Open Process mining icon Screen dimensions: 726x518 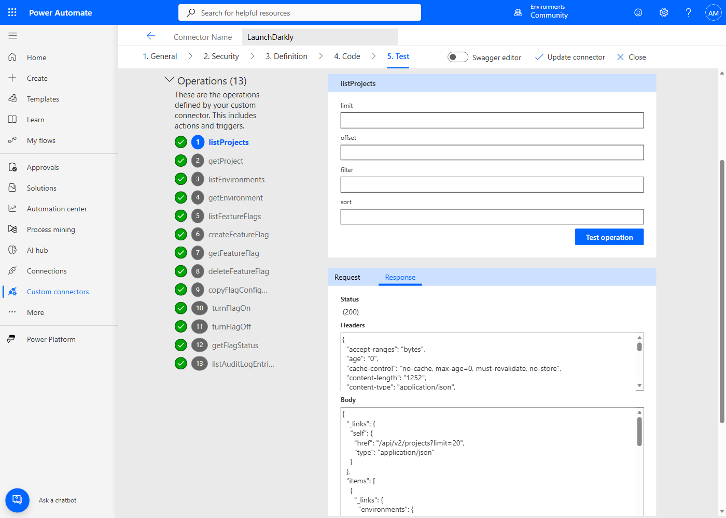[x=12, y=229]
